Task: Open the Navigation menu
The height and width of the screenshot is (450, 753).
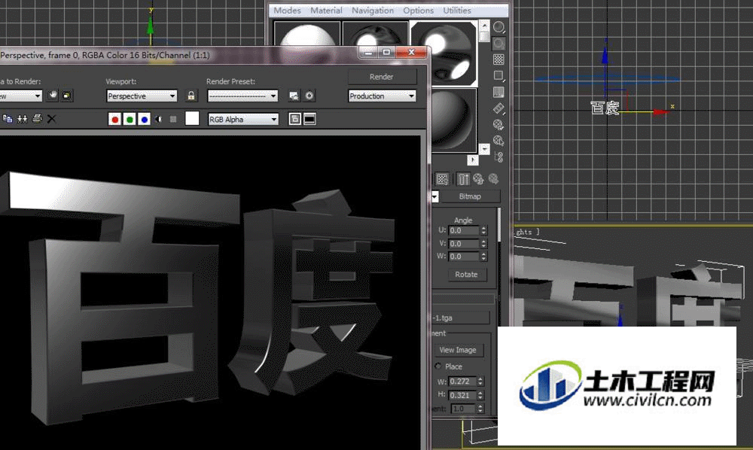Action: 373,10
